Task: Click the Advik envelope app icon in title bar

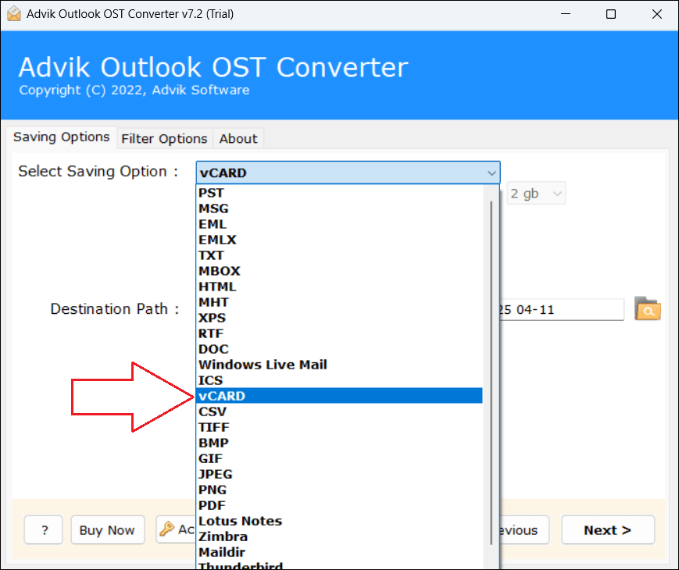Action: click(x=14, y=14)
